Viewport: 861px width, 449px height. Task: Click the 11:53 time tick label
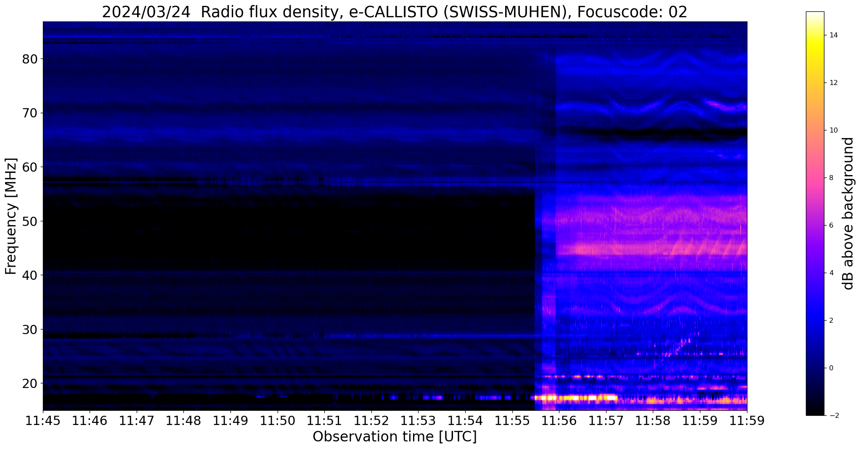click(x=418, y=421)
